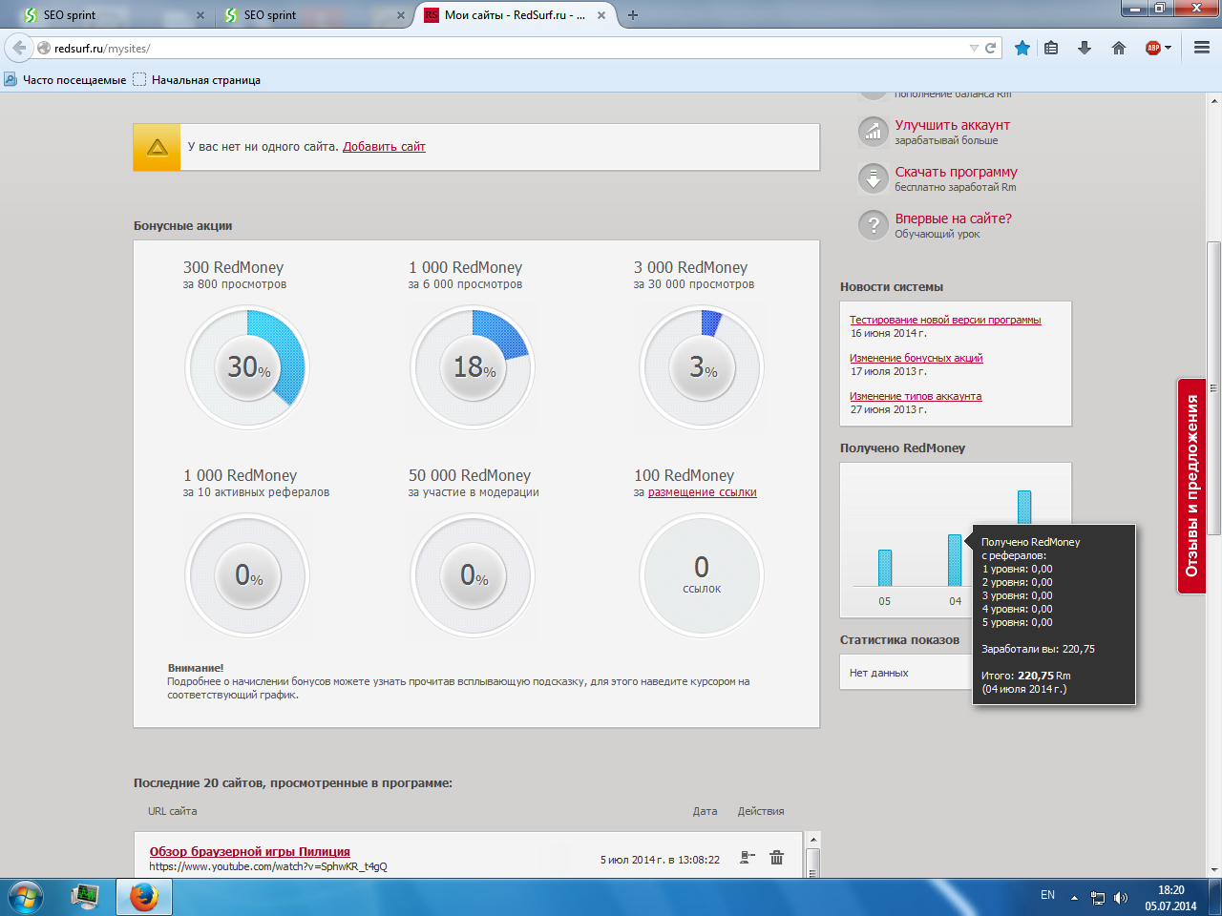Show hidden system tray icons arrow
Screen dimensions: 1222x916
coord(1074,898)
